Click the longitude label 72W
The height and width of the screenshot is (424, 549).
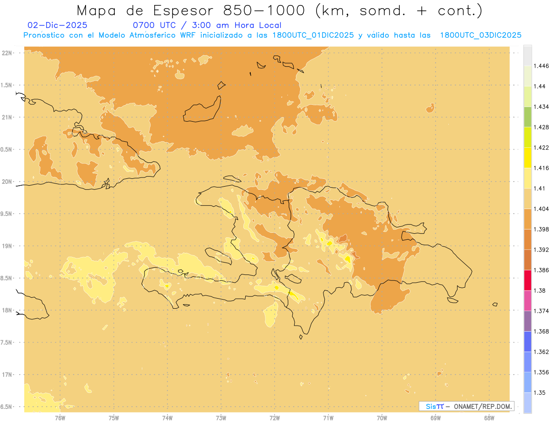click(274, 418)
